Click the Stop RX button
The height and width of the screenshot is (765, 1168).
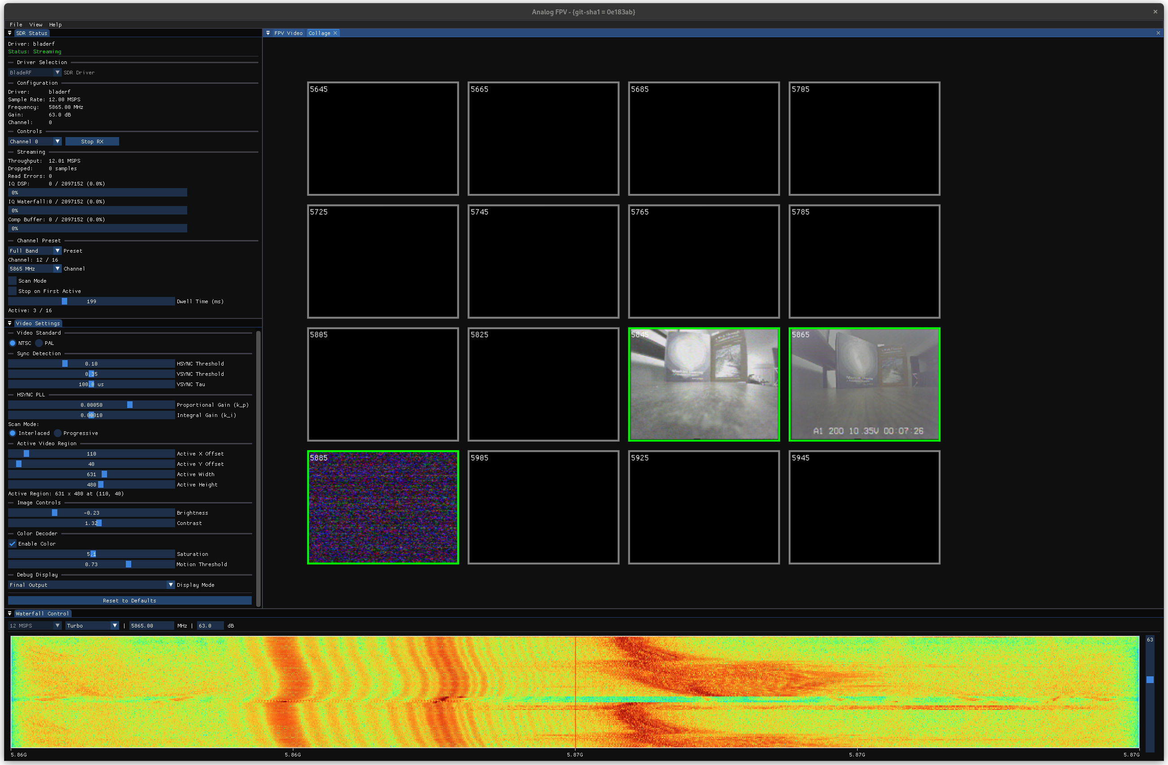(92, 142)
